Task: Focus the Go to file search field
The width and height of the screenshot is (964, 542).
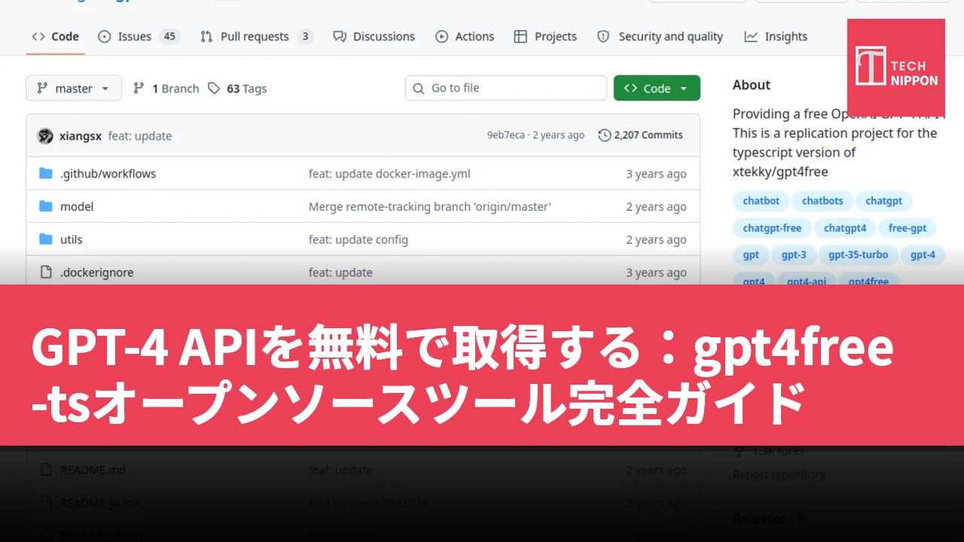Action: 505,88
